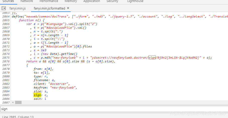Viewport: 228px width, 118px height.
Task: Click the scrollbar left arrow
Action: [13, 102]
